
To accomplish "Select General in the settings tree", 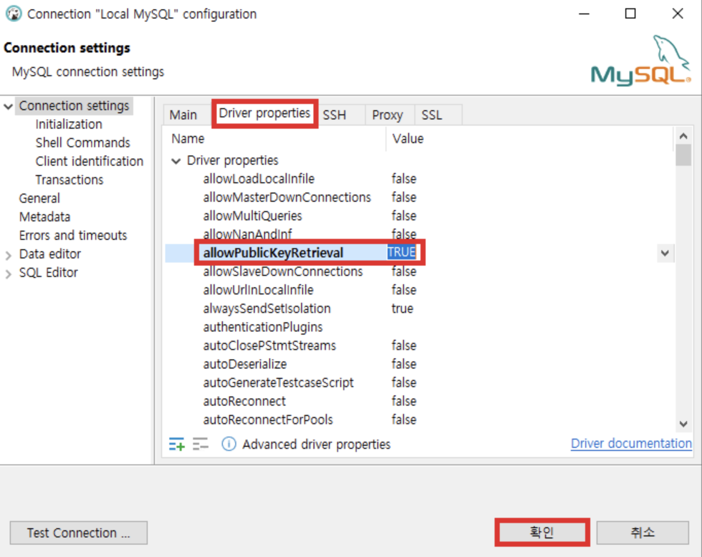I will pos(40,198).
